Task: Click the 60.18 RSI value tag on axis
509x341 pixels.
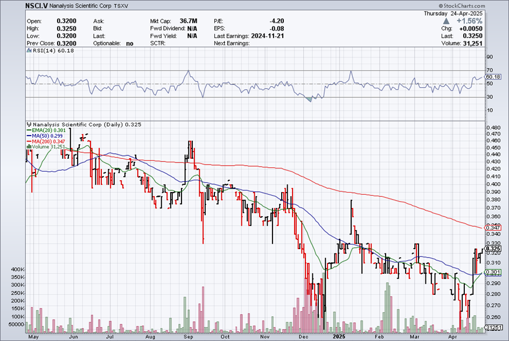Action: pyautogui.click(x=493, y=77)
